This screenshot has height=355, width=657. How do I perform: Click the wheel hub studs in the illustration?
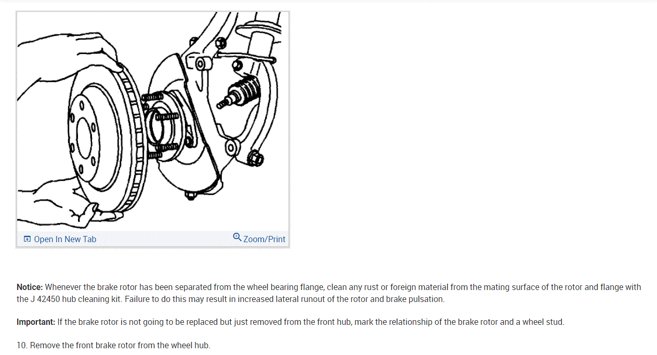point(160,125)
